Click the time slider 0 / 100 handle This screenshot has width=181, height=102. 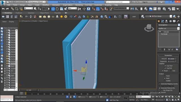pyautogui.click(x=29, y=90)
